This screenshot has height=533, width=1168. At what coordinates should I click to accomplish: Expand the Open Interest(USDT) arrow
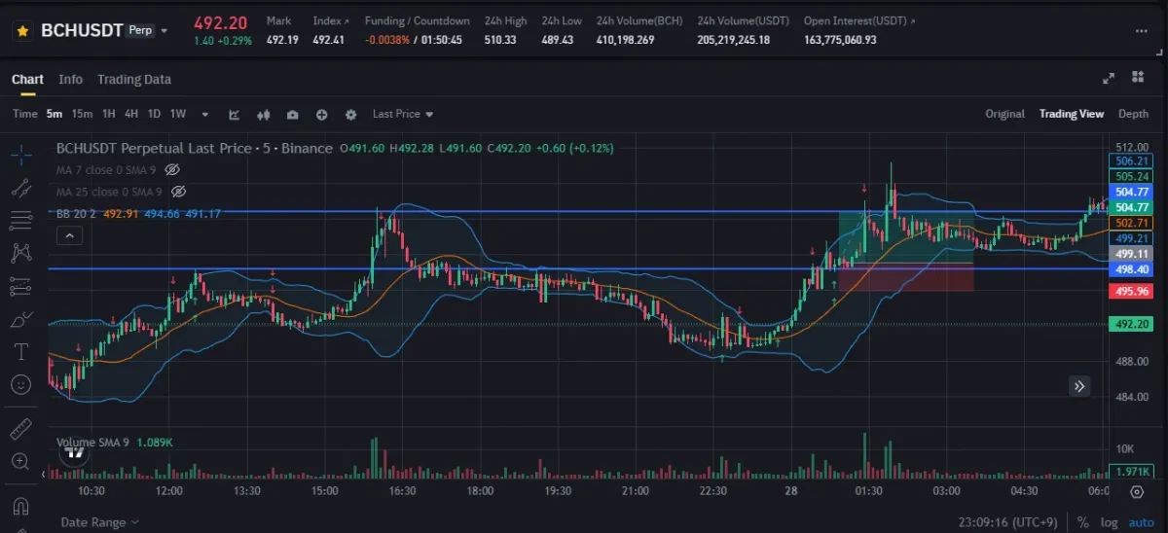click(x=912, y=20)
